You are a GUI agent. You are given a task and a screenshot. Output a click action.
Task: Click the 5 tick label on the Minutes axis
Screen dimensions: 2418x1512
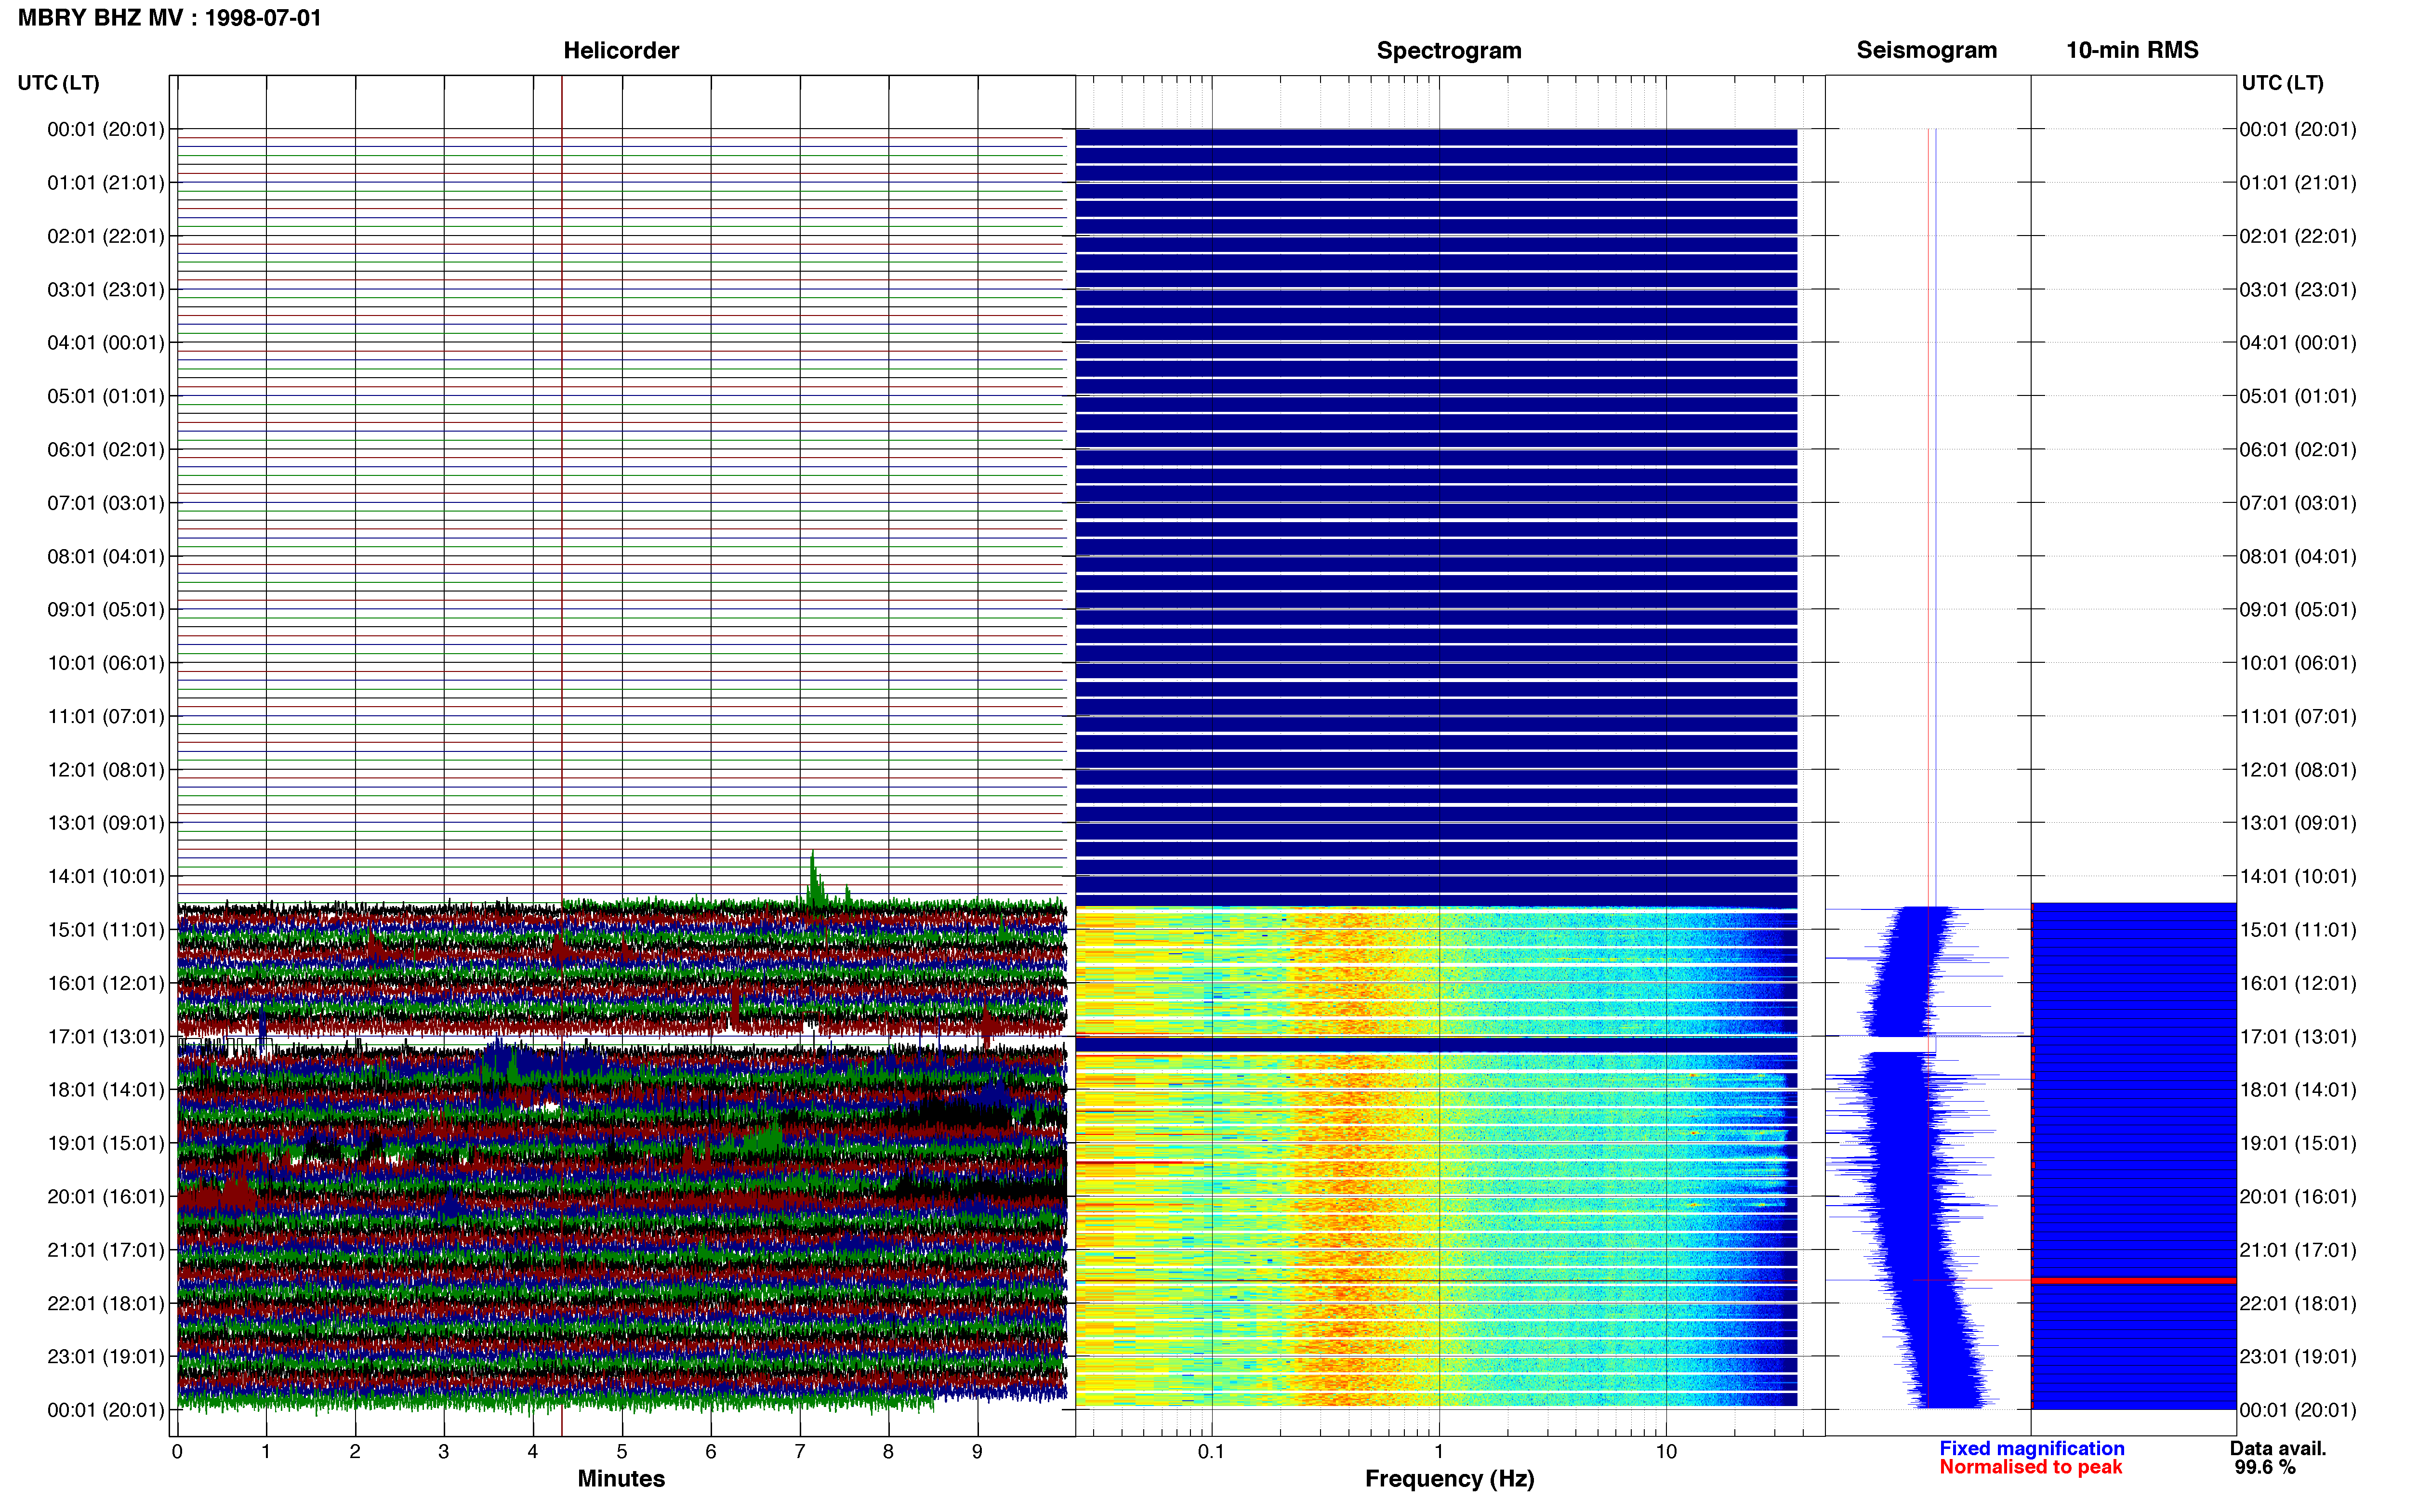[x=622, y=1451]
